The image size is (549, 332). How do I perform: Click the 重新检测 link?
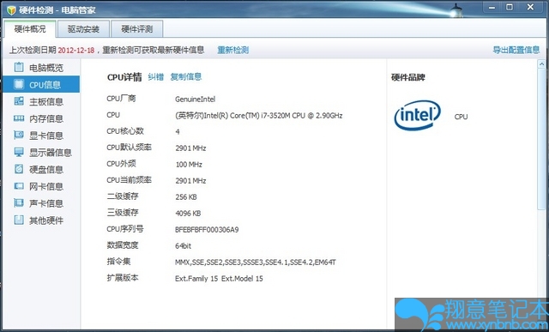232,50
